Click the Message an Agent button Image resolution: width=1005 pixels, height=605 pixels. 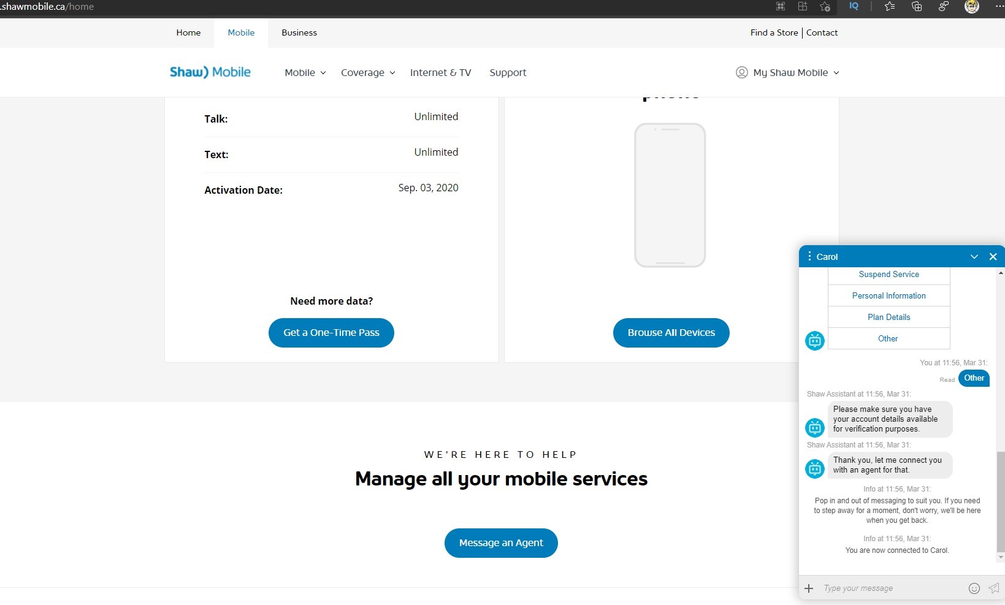(501, 543)
